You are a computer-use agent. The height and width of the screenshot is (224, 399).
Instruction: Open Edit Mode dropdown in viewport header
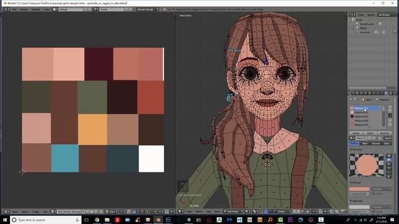(x=233, y=212)
